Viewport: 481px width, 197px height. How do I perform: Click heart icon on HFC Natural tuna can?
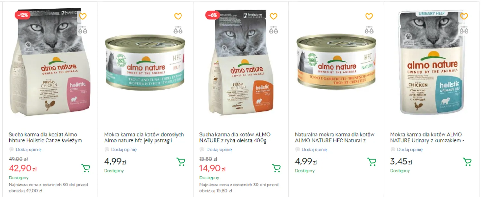tap(369, 16)
